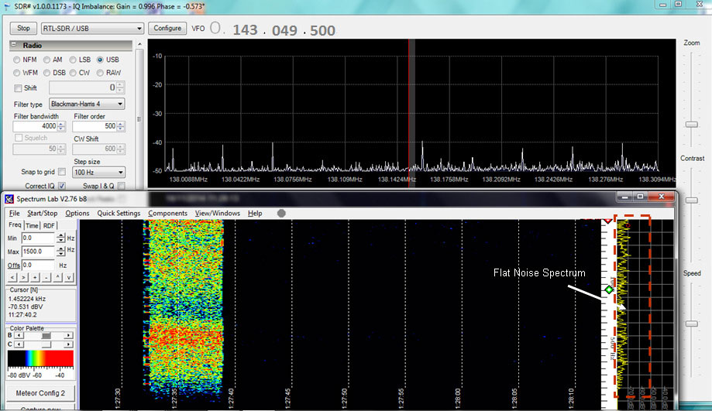This screenshot has width=712, height=411.
Task: Open the RTL-SDR / USB device dropdown
Action: pos(92,28)
